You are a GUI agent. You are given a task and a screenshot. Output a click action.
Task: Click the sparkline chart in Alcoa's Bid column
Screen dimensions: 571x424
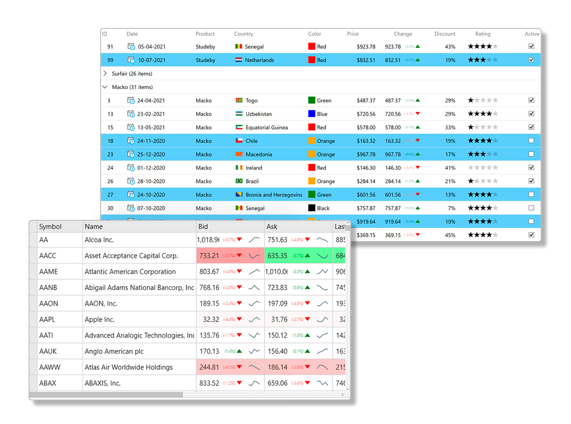[253, 239]
